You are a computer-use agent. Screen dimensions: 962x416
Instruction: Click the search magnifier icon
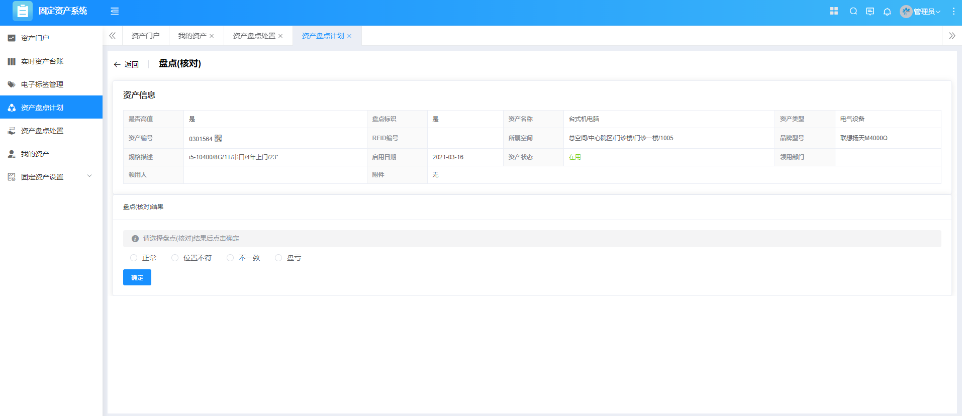[853, 11]
